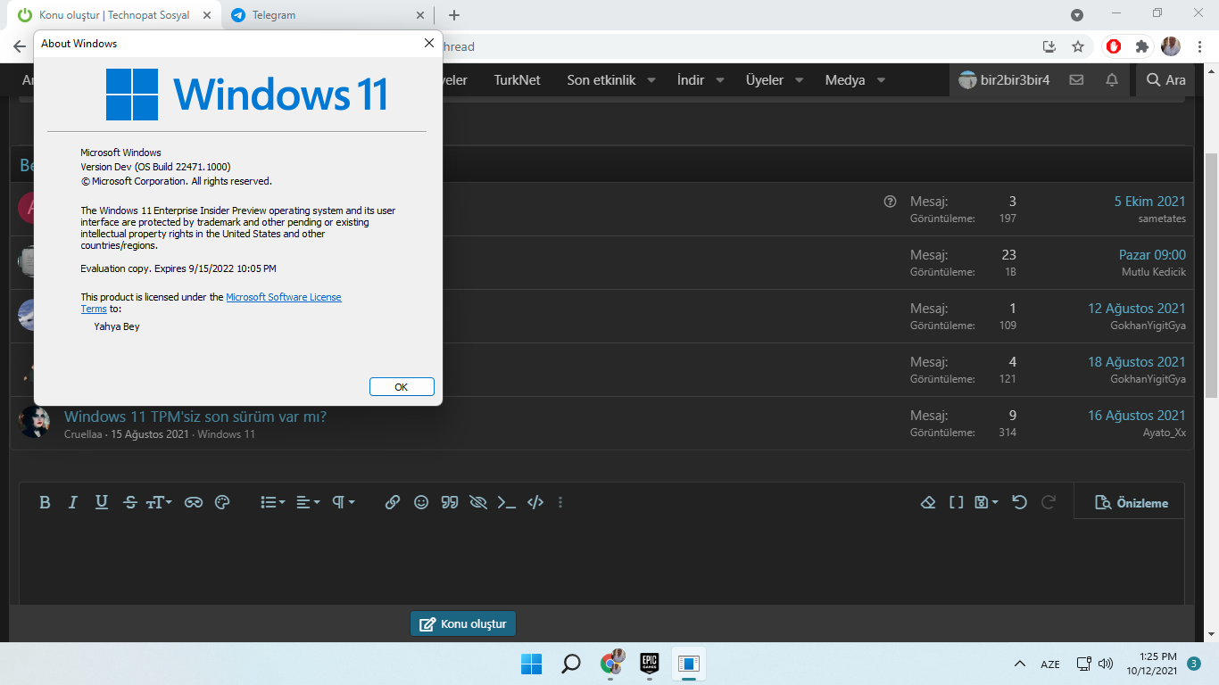Click the Mutlu Kedicik username
The image size is (1219, 685).
[x=1154, y=272]
